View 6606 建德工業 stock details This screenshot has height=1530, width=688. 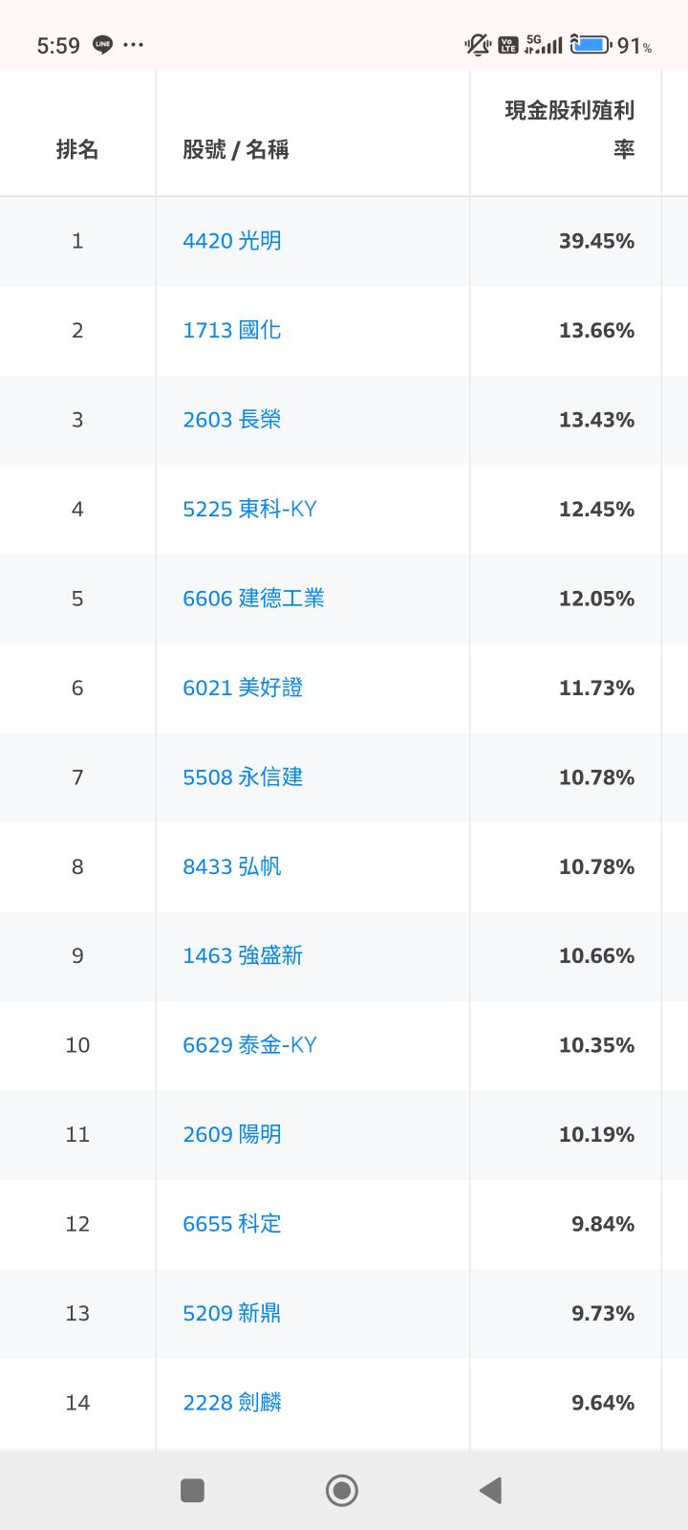[254, 599]
